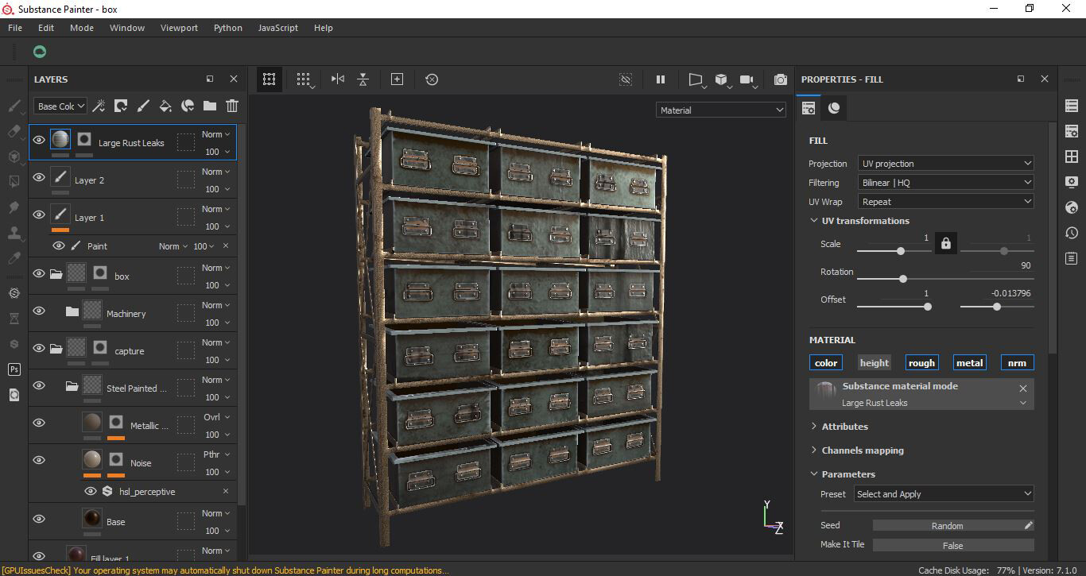Collapse the UV transformations section
Image resolution: width=1086 pixels, height=576 pixels.
(816, 221)
